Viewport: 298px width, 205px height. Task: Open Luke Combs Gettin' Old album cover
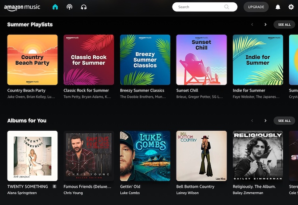point(145,156)
